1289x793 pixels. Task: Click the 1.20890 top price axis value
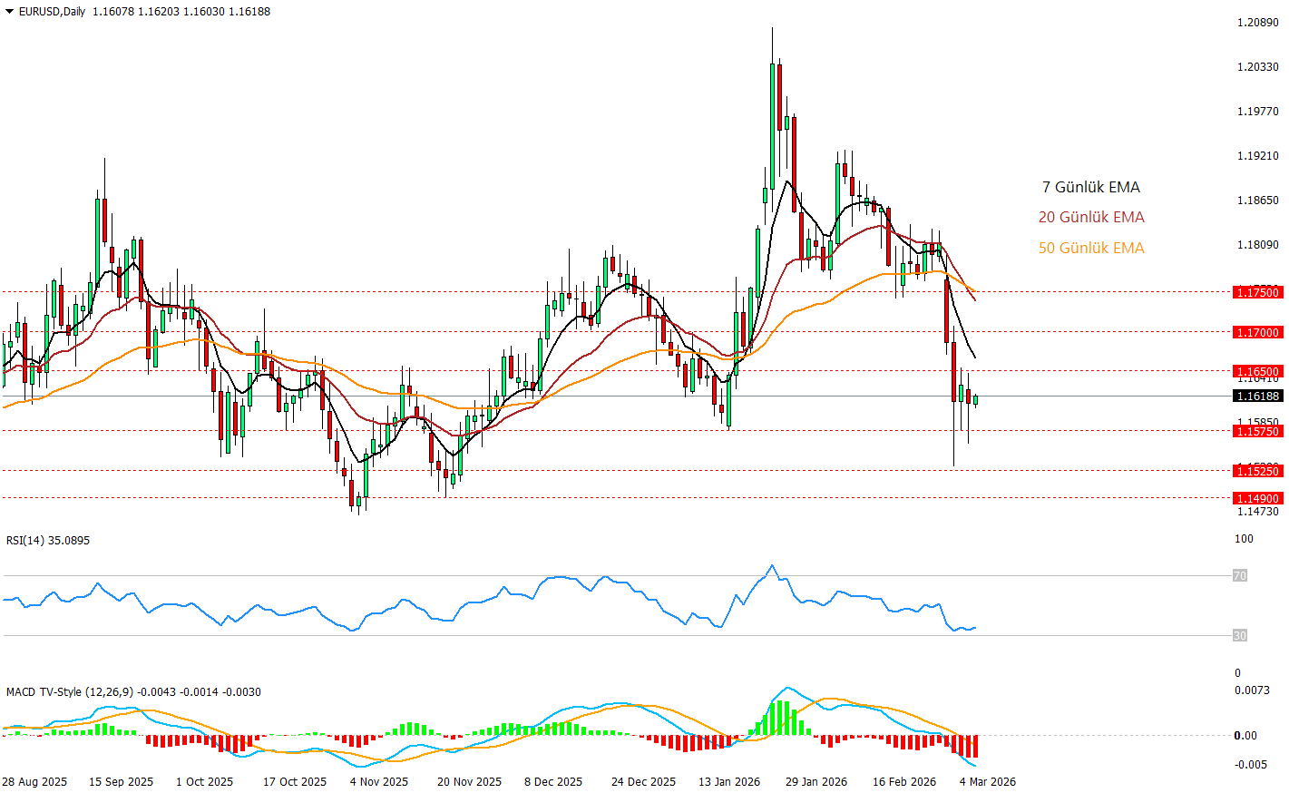1257,23
